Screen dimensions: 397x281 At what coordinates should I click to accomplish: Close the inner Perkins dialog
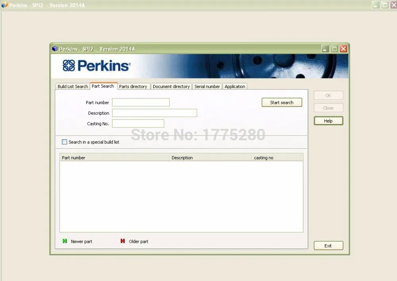coord(343,49)
